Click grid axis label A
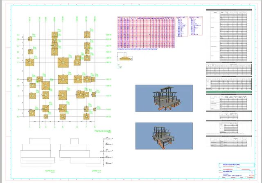 (18, 35)
